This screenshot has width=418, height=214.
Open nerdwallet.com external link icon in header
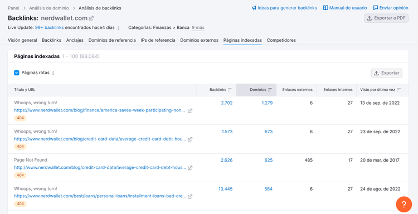point(91,18)
